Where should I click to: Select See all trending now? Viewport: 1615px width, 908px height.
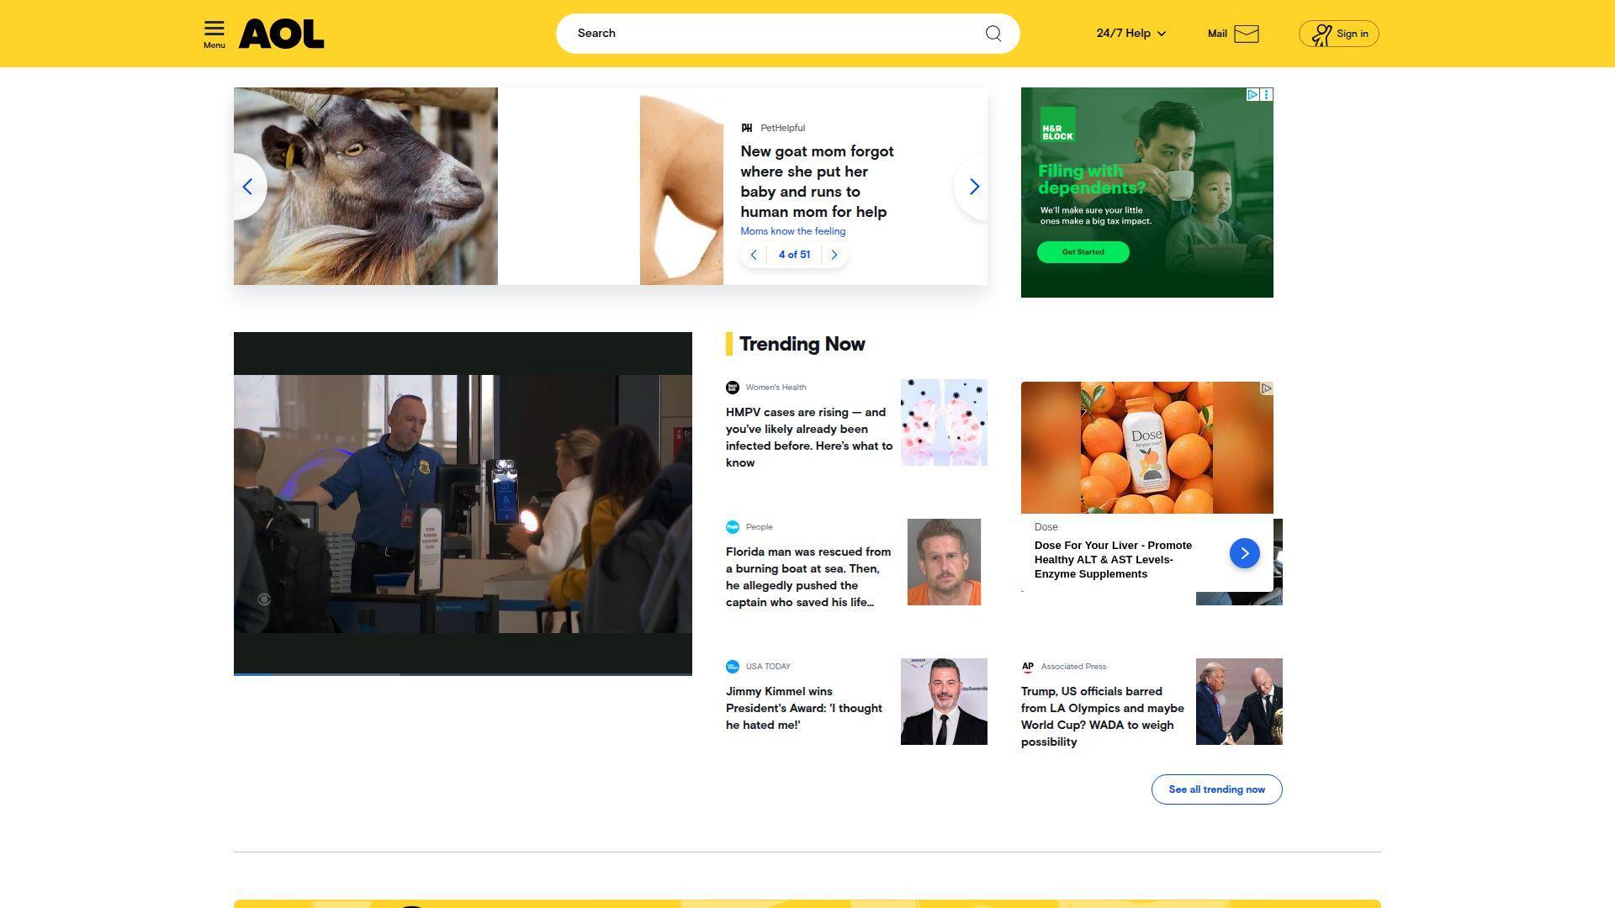1216,789
